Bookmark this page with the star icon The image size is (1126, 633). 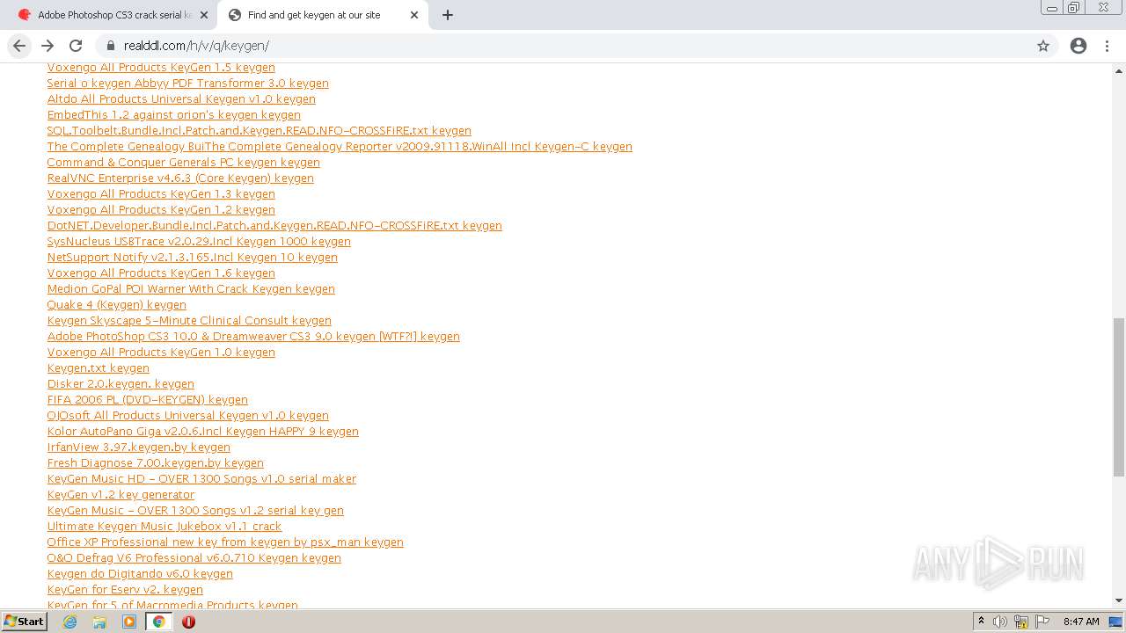pos(1043,46)
